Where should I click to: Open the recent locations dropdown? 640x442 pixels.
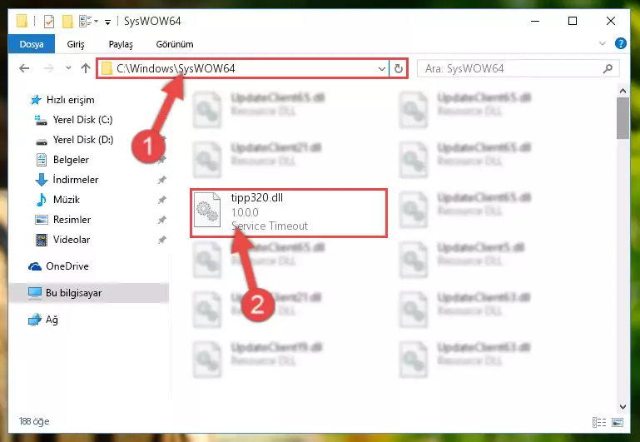point(68,67)
